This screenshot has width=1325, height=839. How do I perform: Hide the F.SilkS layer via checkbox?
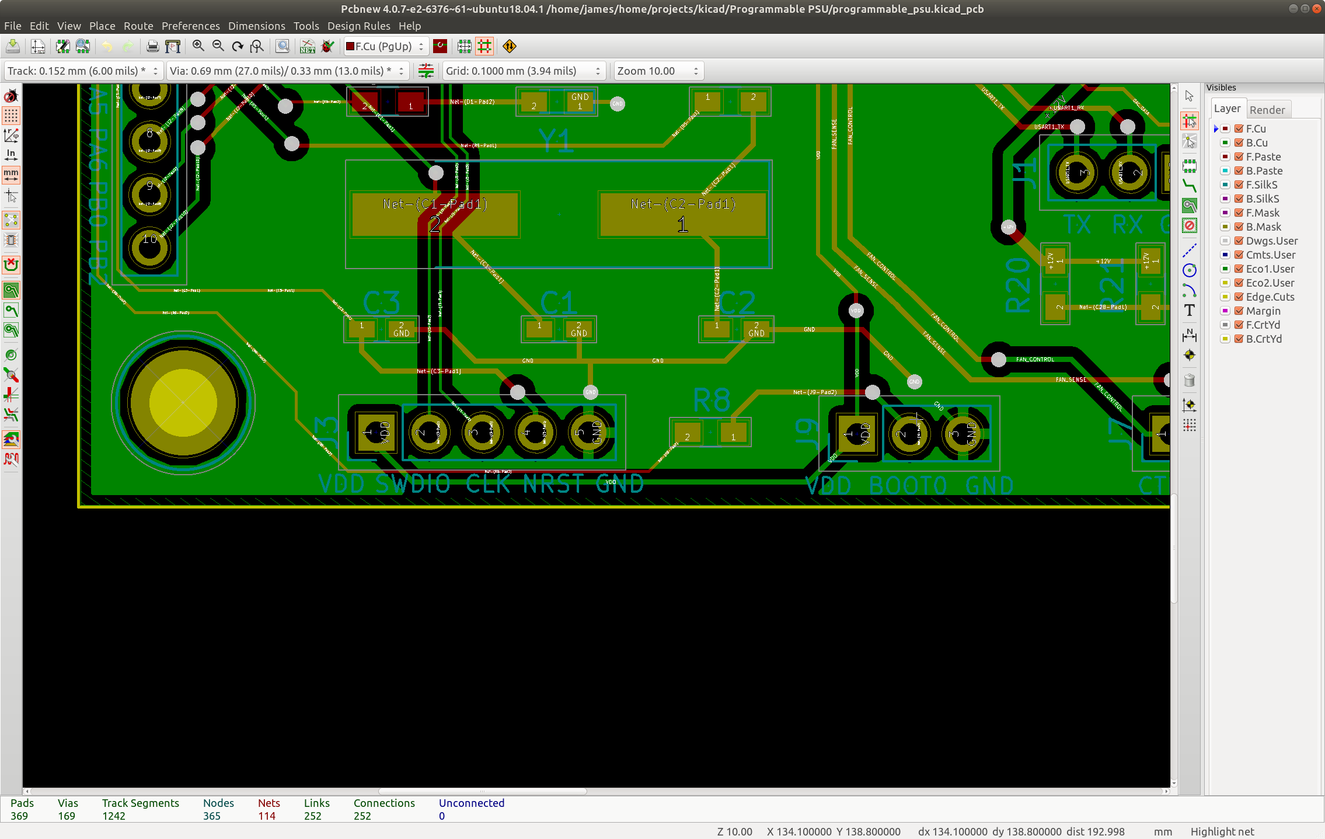coord(1239,185)
